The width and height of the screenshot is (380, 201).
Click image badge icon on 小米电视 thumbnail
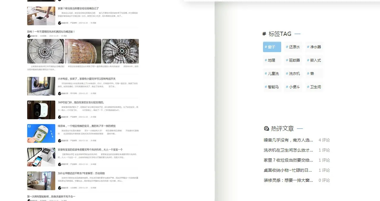(29, 79)
